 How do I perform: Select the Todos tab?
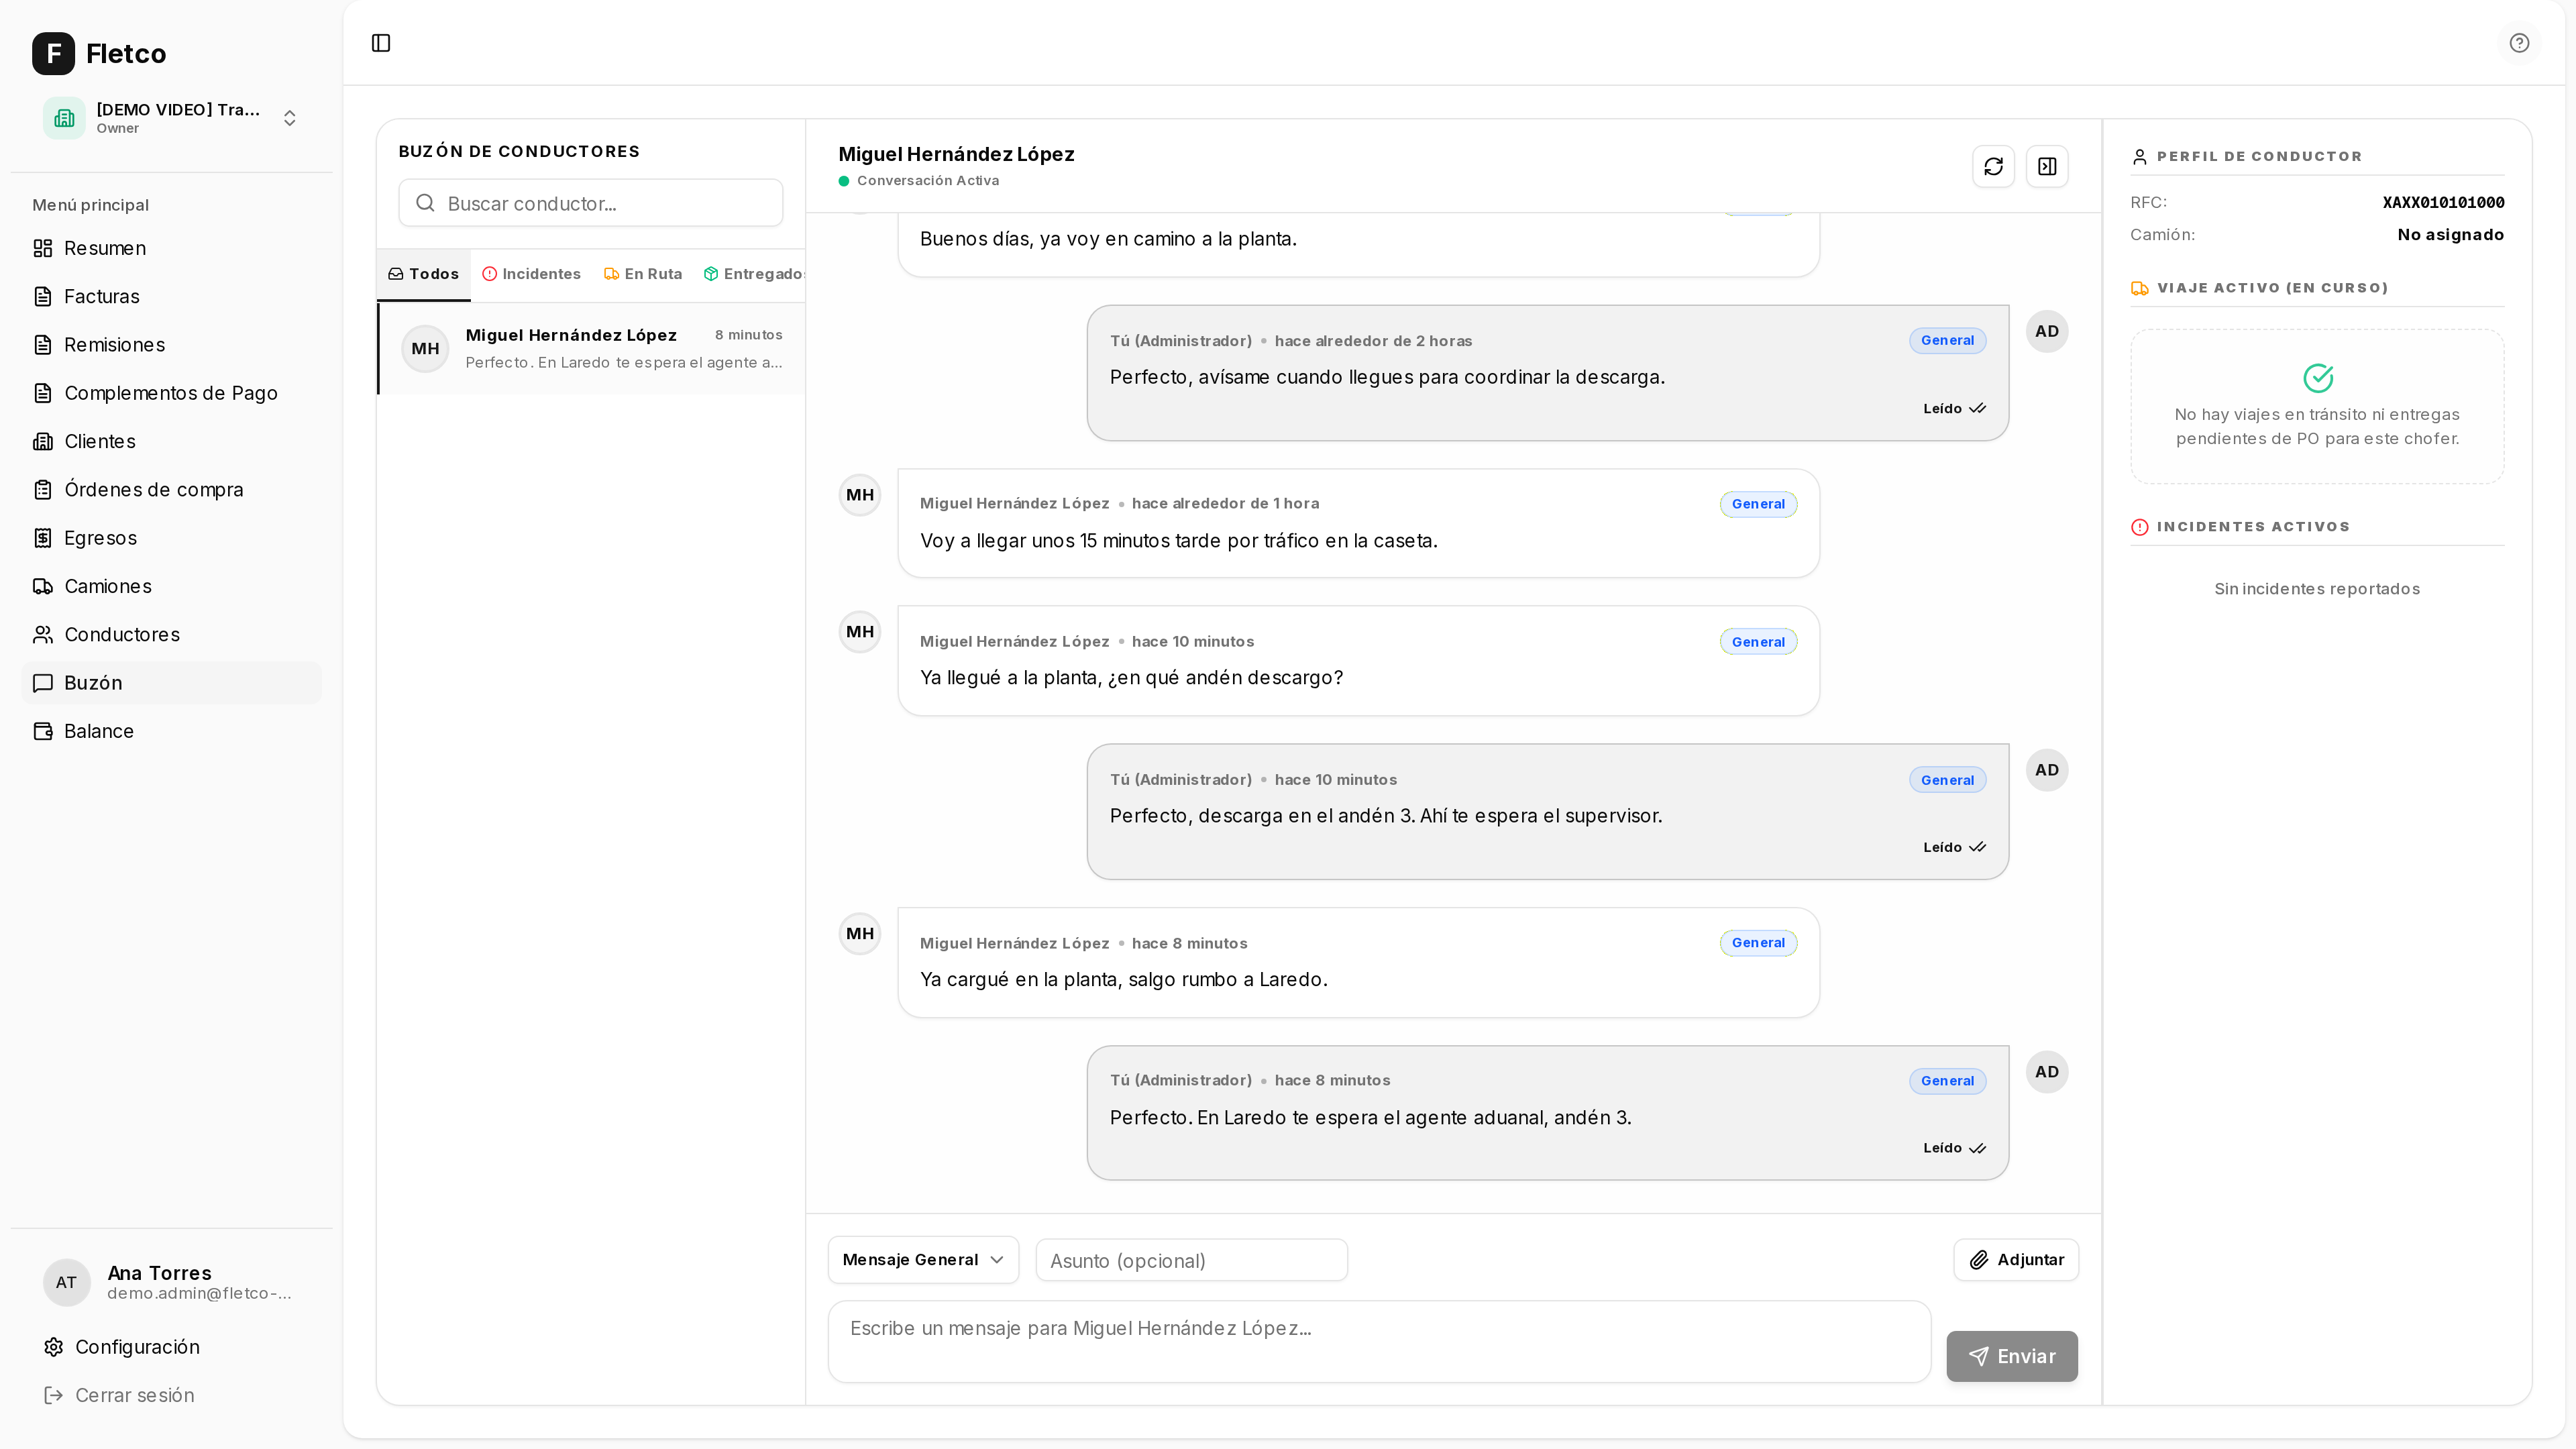point(423,274)
